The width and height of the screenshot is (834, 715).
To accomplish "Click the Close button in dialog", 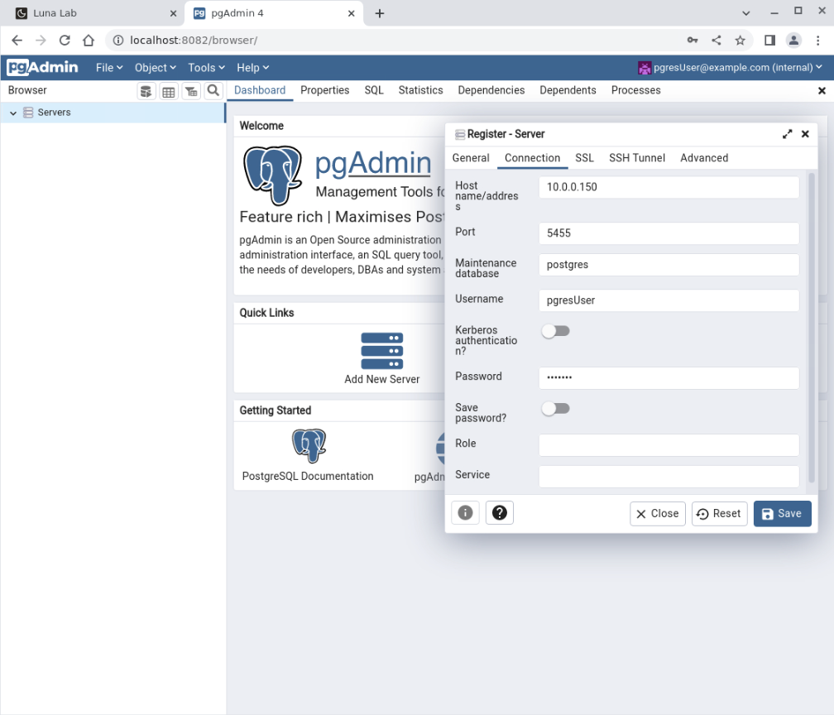I will (x=658, y=513).
